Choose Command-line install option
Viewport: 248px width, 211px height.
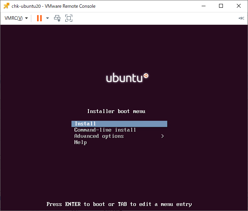[x=105, y=130]
